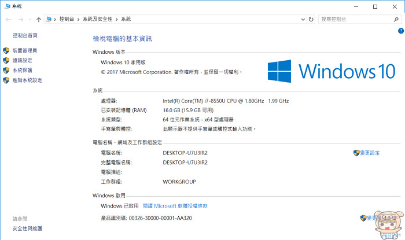Click shield icon beside 進階系統設定

6,80
